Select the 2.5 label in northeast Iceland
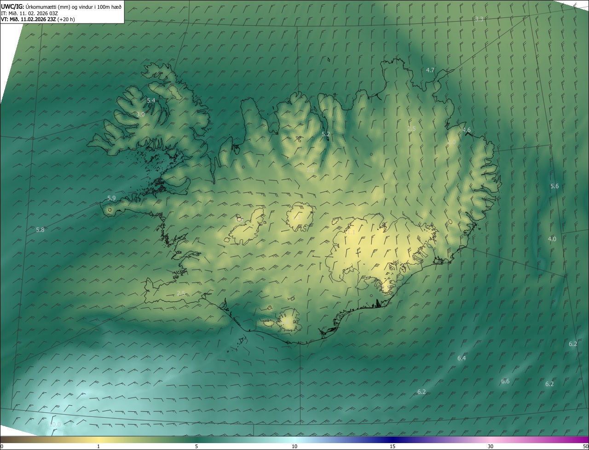 pyautogui.click(x=411, y=129)
